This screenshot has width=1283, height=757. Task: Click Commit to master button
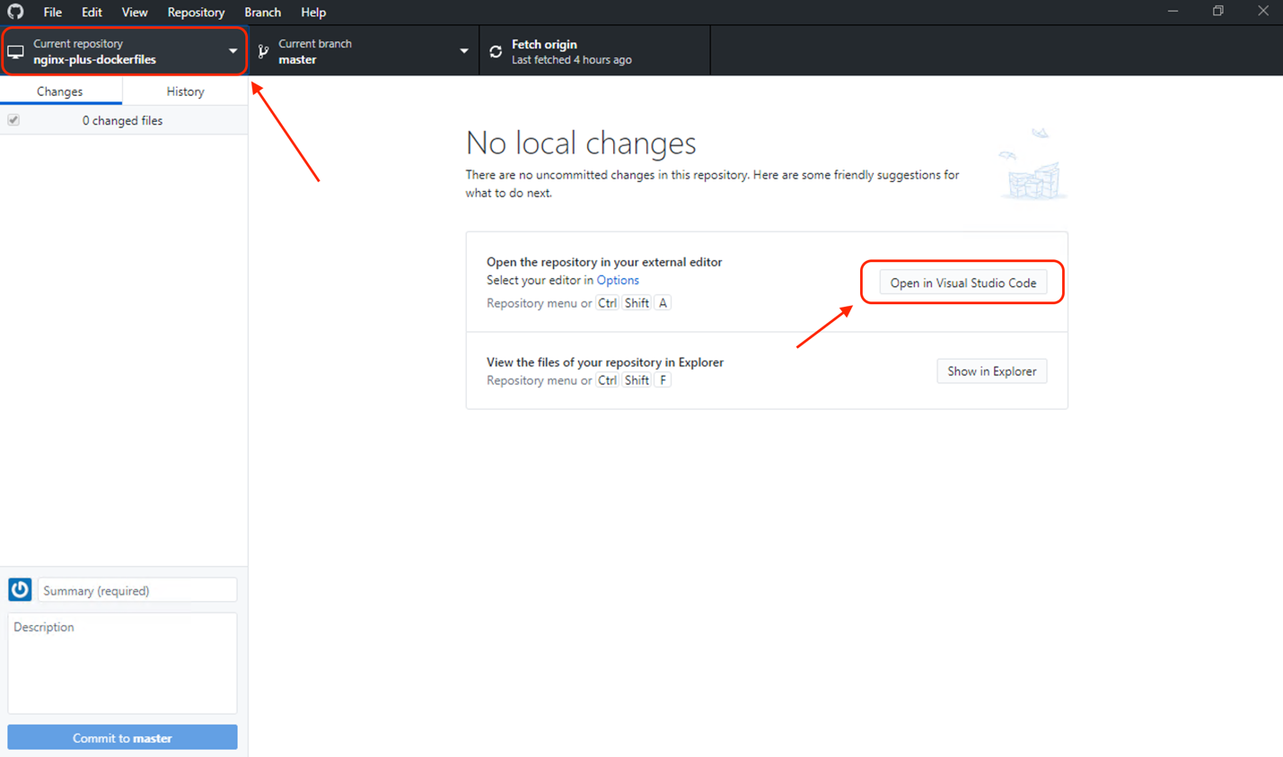(x=122, y=737)
